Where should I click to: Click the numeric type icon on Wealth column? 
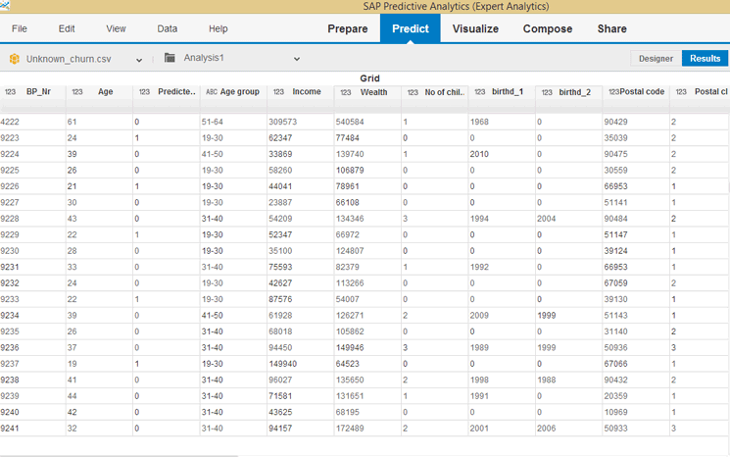[346, 92]
